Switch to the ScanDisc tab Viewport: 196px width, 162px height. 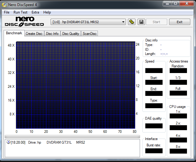(90, 34)
